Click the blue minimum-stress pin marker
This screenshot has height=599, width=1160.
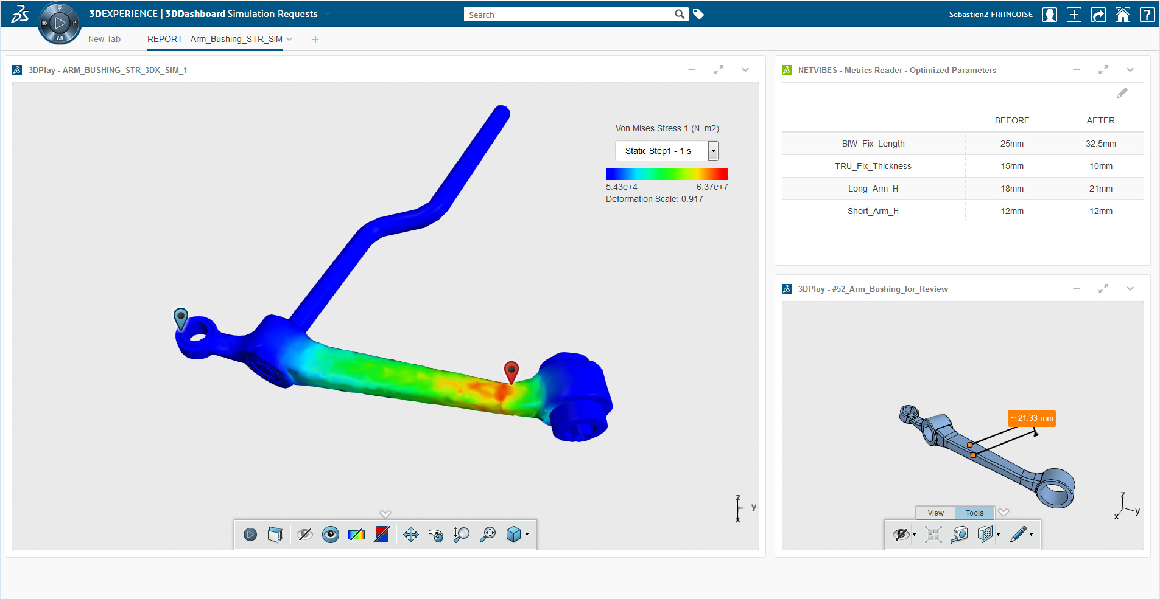pyautogui.click(x=181, y=319)
